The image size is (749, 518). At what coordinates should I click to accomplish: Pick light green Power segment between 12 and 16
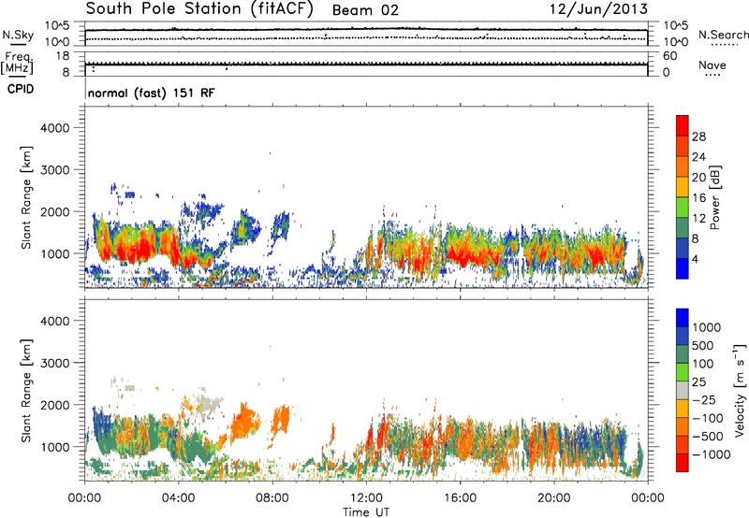pyautogui.click(x=683, y=208)
